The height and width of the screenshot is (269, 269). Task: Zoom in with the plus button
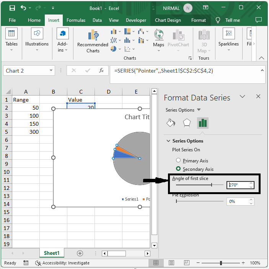(243, 263)
